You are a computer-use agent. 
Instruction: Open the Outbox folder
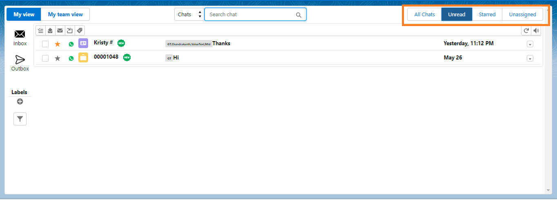pos(20,63)
